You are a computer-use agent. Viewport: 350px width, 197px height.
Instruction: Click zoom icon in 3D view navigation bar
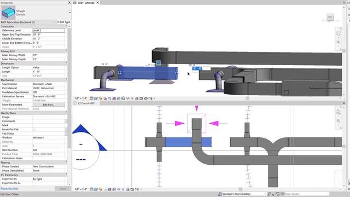coord(339,42)
